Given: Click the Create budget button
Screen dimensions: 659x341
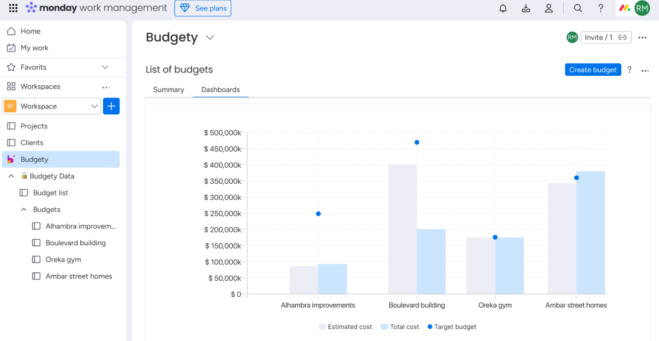Looking at the screenshot, I should (x=593, y=70).
